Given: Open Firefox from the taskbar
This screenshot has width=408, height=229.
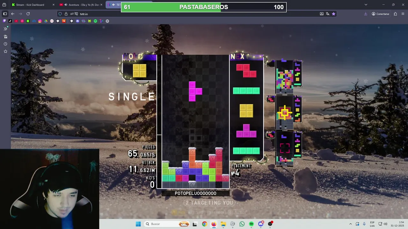Looking at the screenshot, I should click(214, 224).
